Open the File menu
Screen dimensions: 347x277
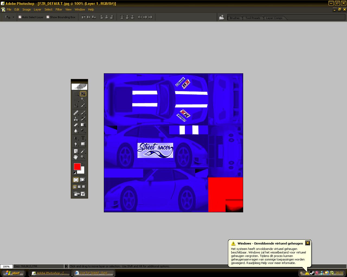coord(9,9)
